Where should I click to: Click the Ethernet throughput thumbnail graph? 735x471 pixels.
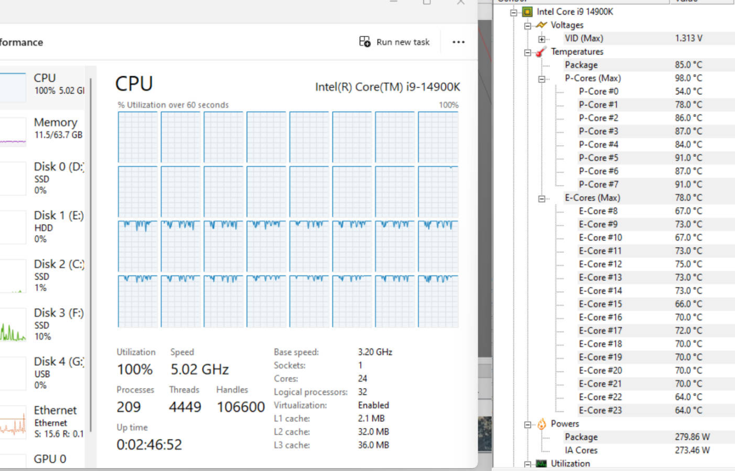(x=13, y=422)
